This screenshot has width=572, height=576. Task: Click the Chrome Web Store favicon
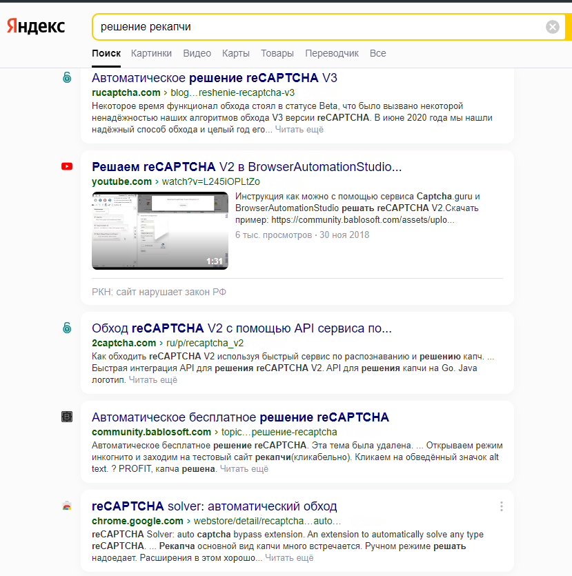(67, 506)
